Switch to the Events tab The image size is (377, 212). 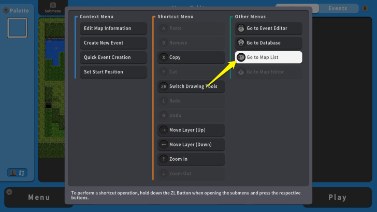pyautogui.click(x=338, y=8)
